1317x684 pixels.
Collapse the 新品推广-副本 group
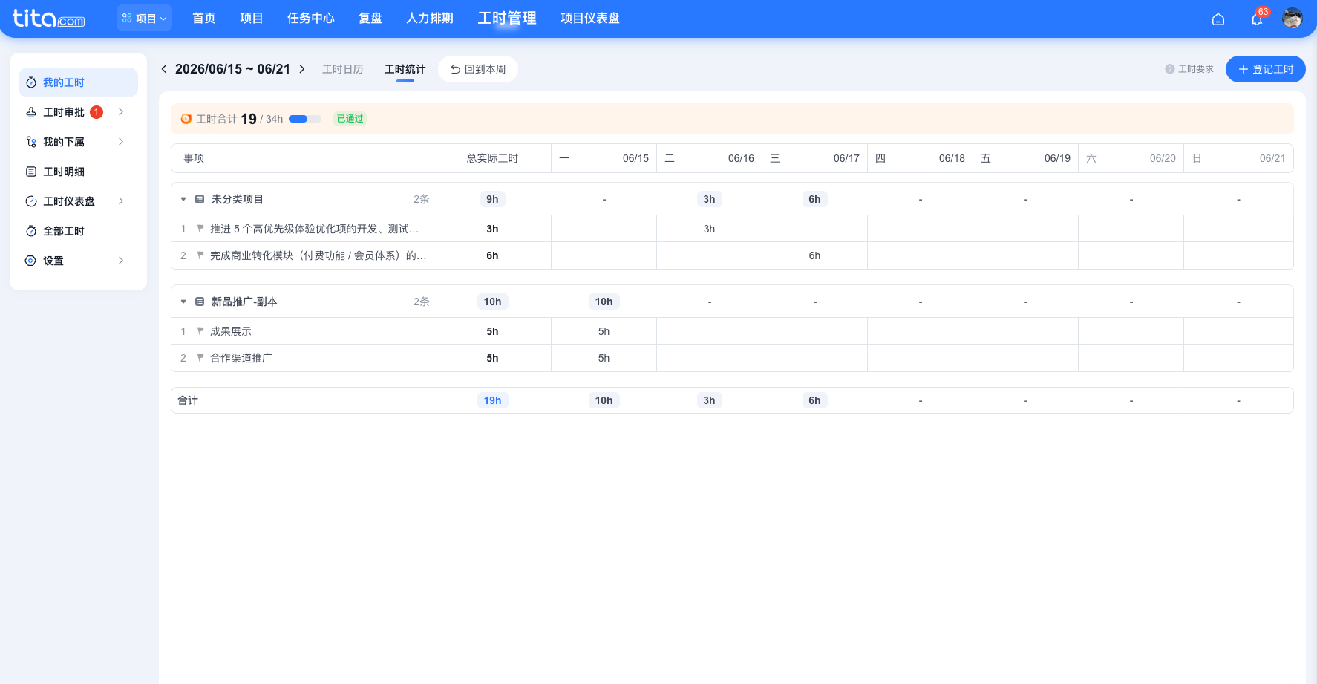[183, 302]
